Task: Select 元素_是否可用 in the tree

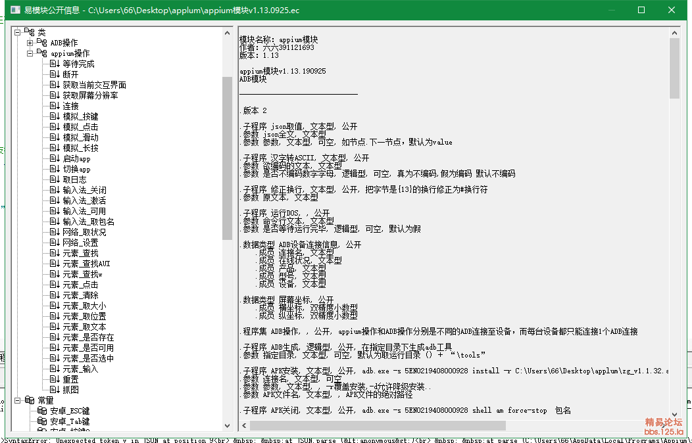Action: pos(88,348)
